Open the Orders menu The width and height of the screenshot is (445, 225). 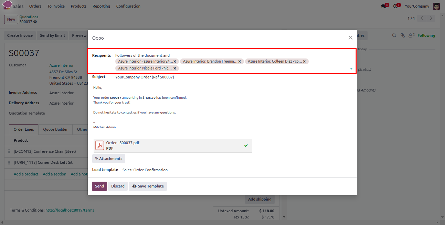(35, 6)
